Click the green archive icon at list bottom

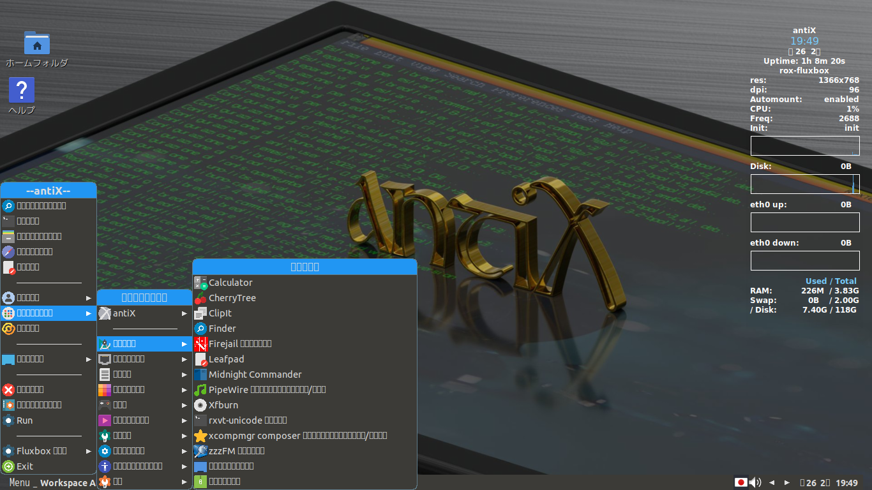point(200,482)
